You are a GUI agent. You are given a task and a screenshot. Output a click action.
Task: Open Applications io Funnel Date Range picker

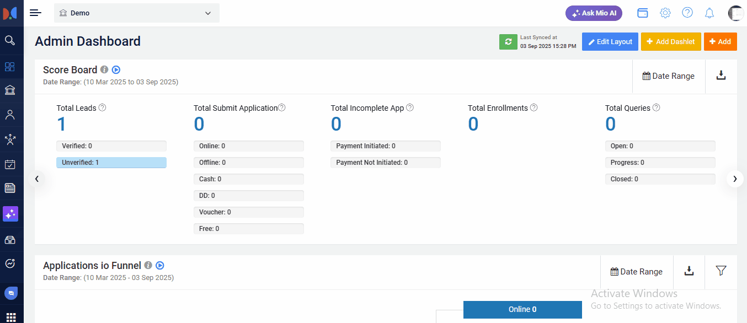[636, 271]
